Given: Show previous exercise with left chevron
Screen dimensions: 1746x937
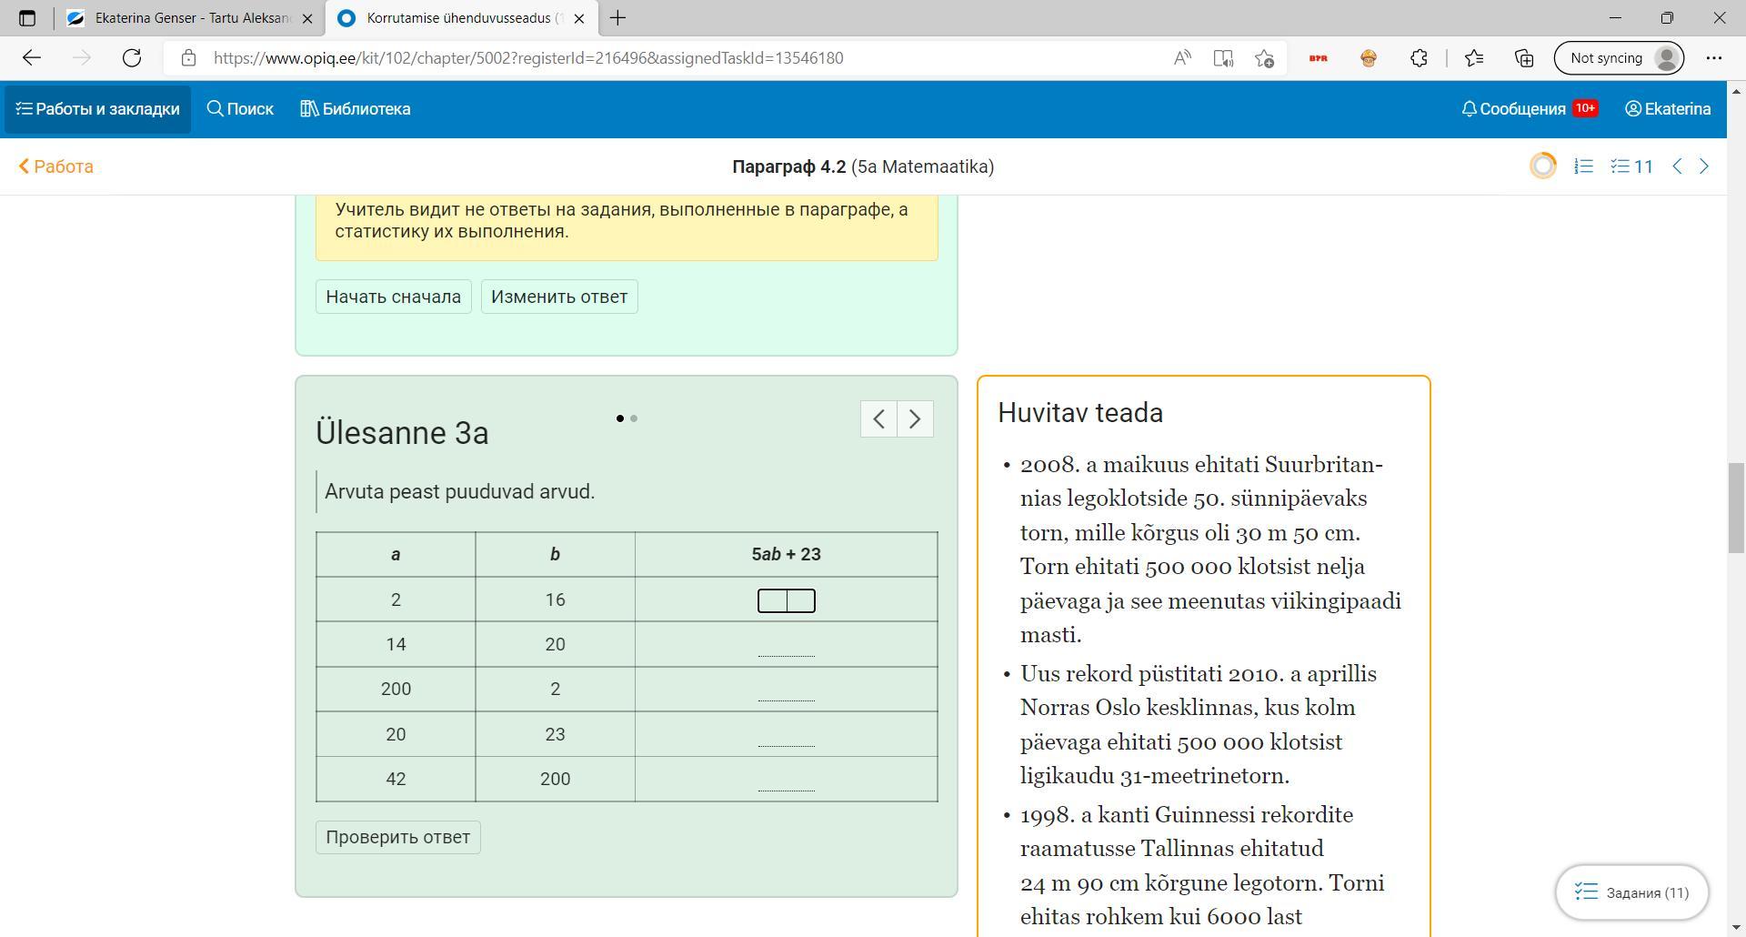Looking at the screenshot, I should click(x=878, y=419).
